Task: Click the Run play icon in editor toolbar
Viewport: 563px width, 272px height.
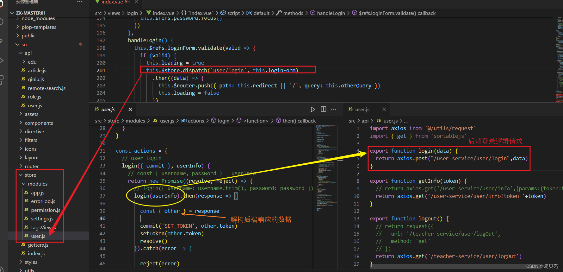Action: click(313, 109)
